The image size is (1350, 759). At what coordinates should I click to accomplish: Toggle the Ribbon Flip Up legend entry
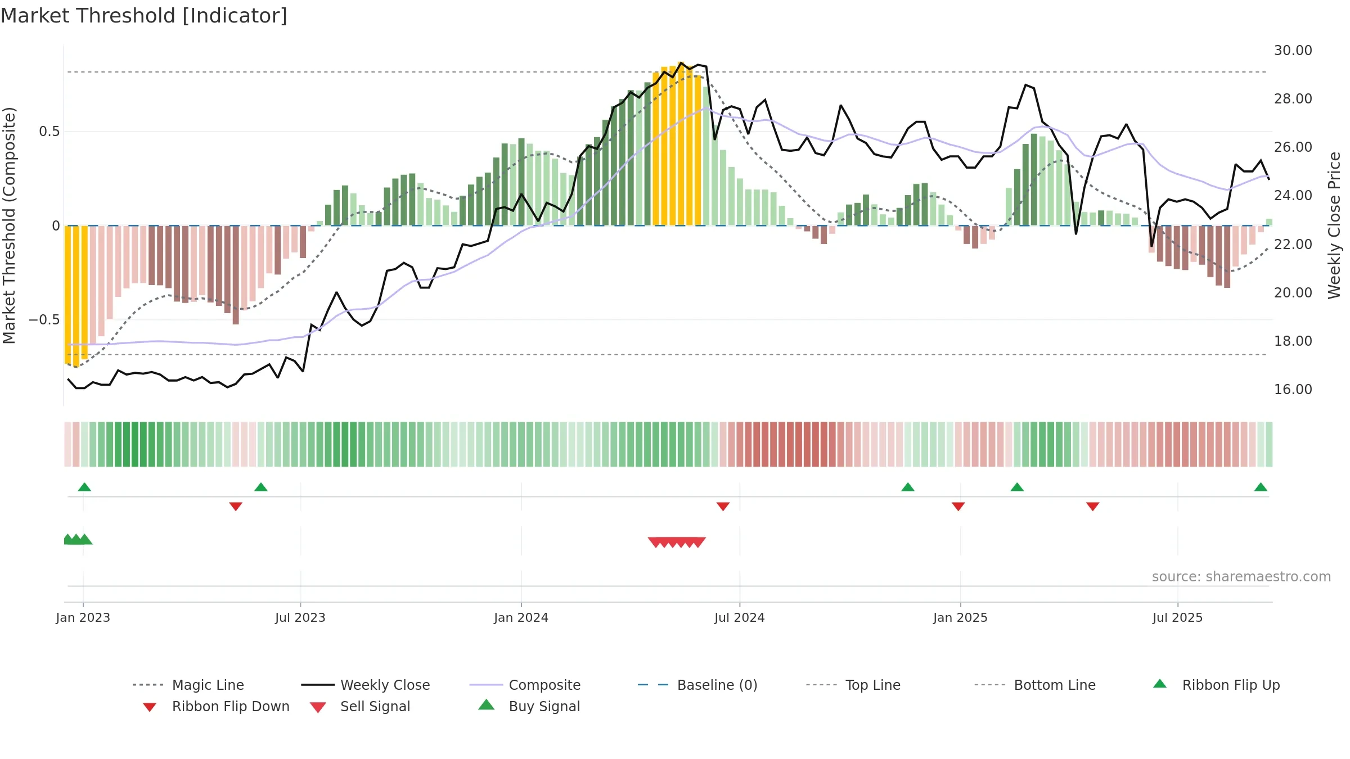click(x=1217, y=685)
